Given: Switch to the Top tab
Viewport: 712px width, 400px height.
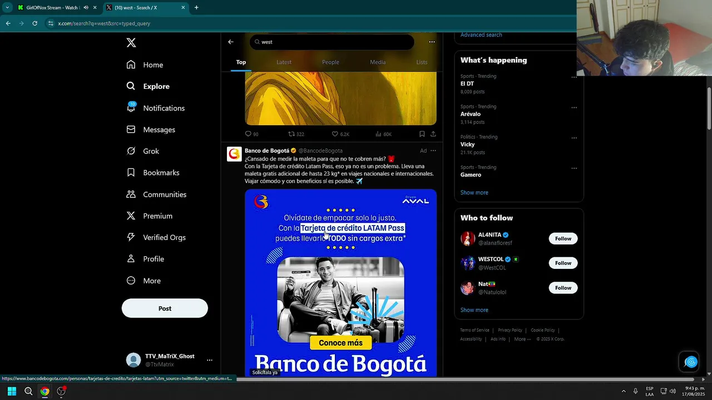Looking at the screenshot, I should pos(241,62).
